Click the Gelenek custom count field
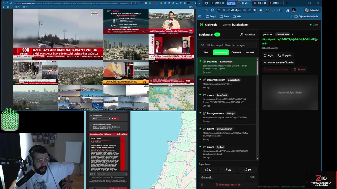The width and height of the screenshot is (337, 189). (222, 177)
